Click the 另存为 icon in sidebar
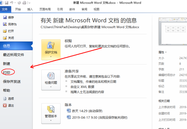 [x=5, y=24]
